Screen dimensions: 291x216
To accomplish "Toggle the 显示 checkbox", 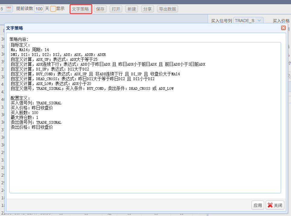I will tap(53, 9).
